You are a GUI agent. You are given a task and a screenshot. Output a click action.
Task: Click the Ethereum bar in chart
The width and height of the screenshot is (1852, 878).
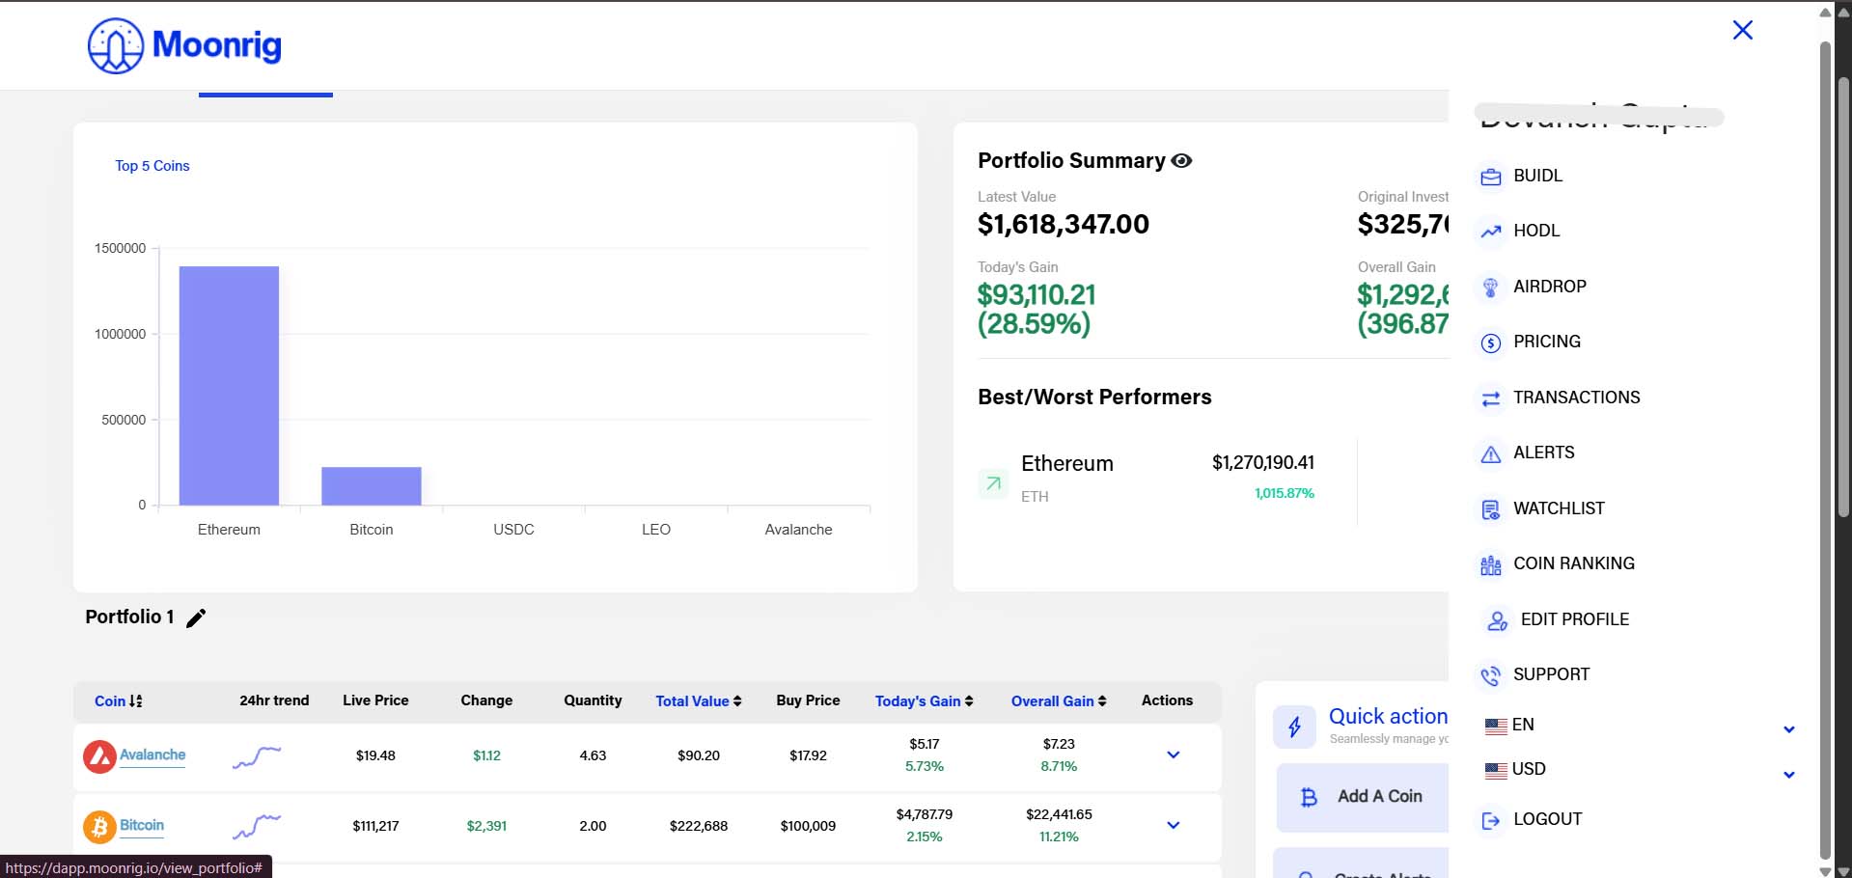pos(229,386)
